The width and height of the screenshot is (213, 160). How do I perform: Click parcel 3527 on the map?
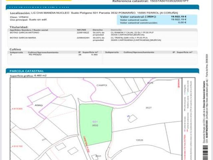pos(148,108)
